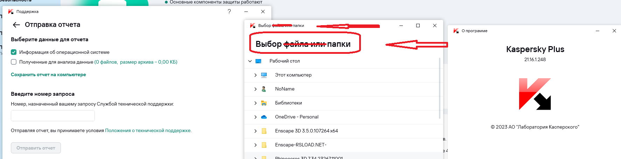Click the Kaspersky logo in Поддержка title bar
The width and height of the screenshot is (621, 159).
(x=11, y=12)
